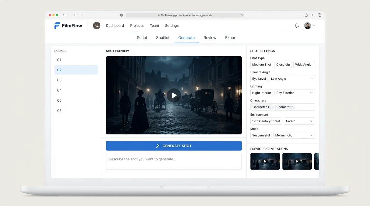Pick the 19th Century Street environment
This screenshot has width=370, height=206.
(266, 121)
